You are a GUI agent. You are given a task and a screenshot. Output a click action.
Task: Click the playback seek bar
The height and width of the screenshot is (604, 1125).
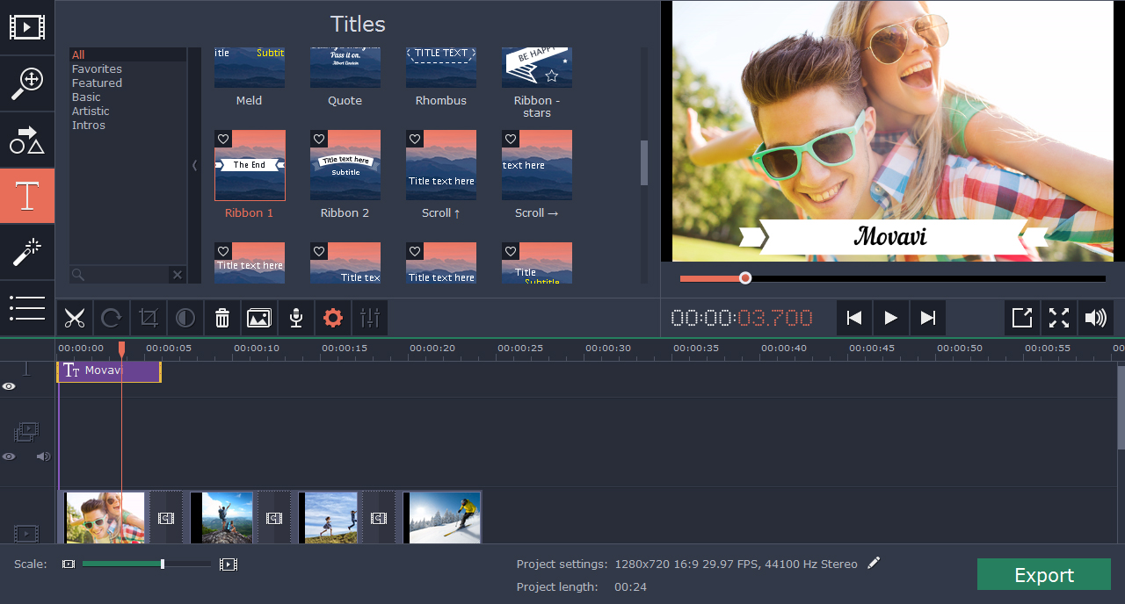pyautogui.click(x=745, y=278)
